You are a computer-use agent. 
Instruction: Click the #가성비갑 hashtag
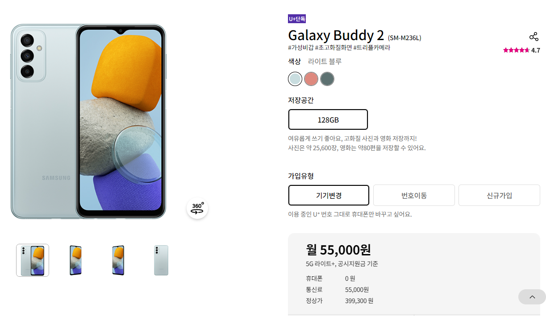click(x=301, y=48)
